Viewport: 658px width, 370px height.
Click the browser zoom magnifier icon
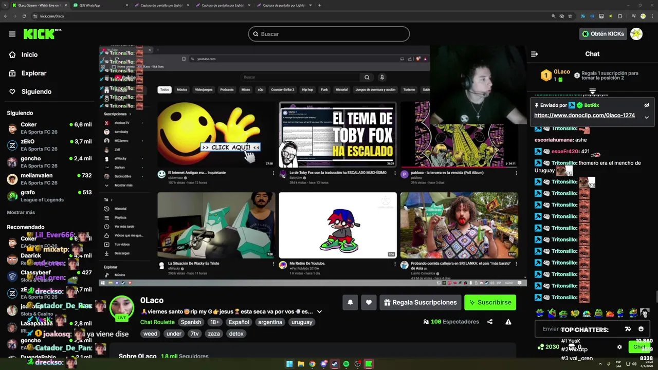(x=554, y=16)
